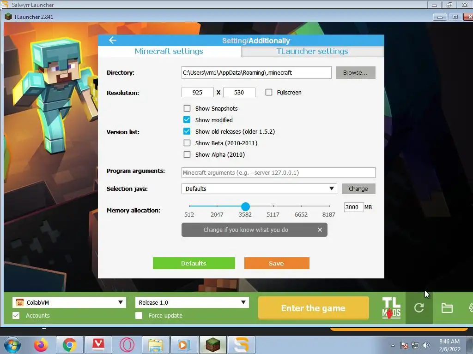Open the Release 1.0 version dropdown

192,302
